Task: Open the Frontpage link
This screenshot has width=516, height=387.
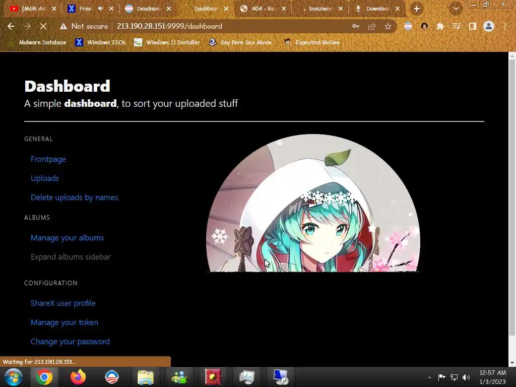Action: coord(48,159)
